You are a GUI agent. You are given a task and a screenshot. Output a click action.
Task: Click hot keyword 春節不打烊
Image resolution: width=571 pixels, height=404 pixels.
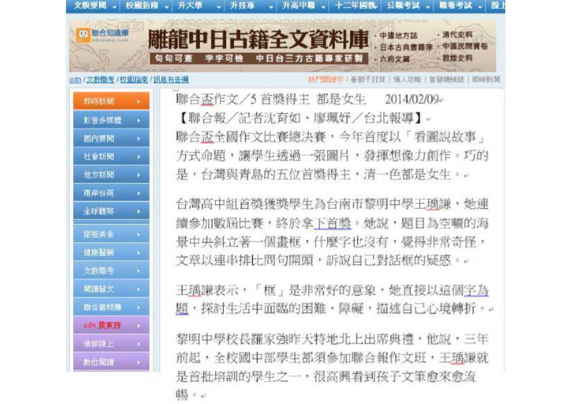(368, 79)
